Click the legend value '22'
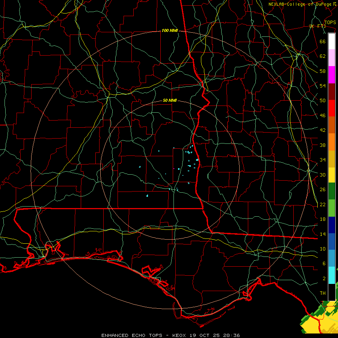This screenshot has width=338, height=338. tap(323, 205)
